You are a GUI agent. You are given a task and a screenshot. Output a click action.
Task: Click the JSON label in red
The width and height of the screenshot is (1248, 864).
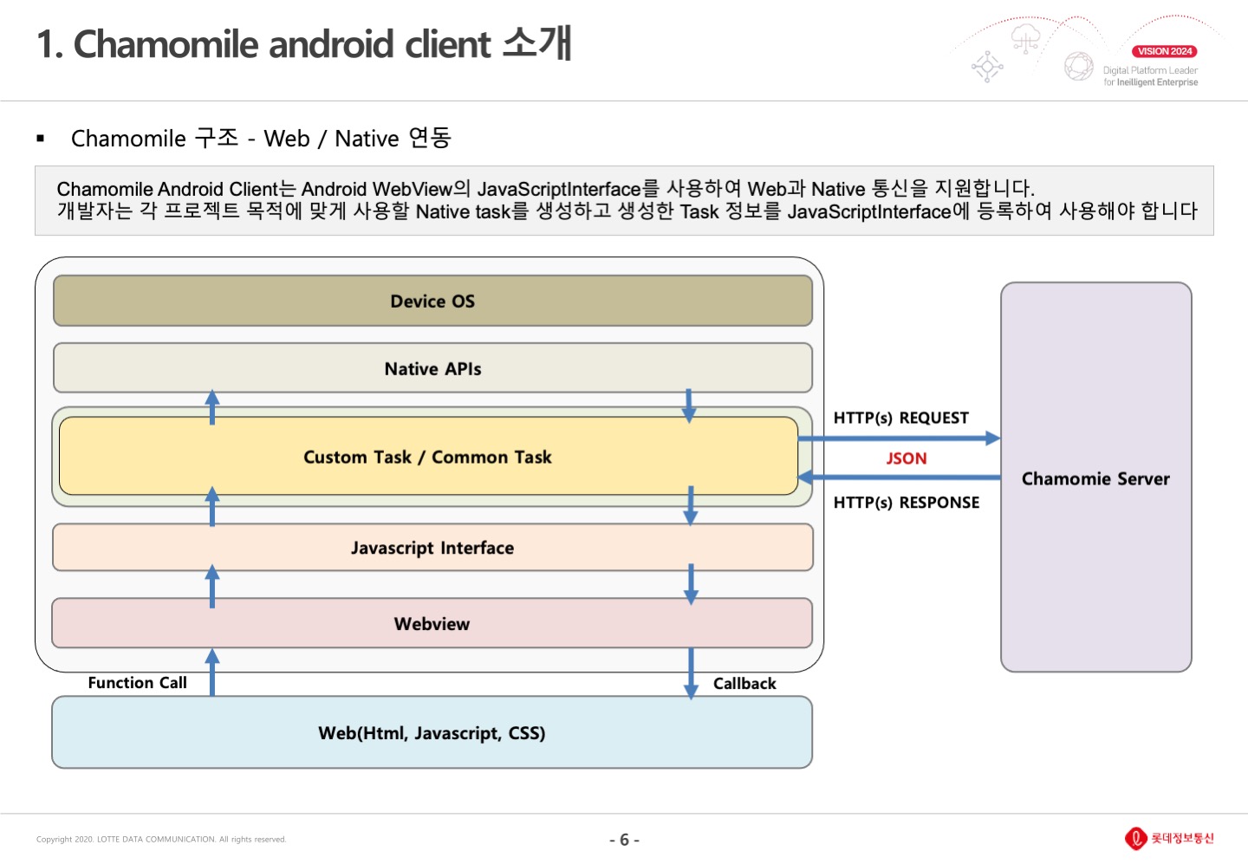point(907,458)
